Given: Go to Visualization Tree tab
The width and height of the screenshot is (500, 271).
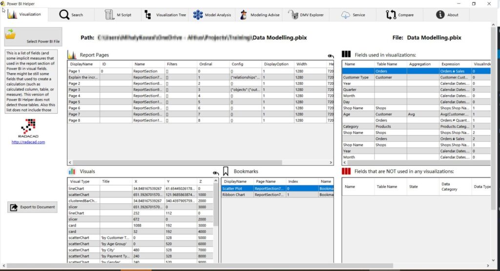Looking at the screenshot, I should pos(165,15).
